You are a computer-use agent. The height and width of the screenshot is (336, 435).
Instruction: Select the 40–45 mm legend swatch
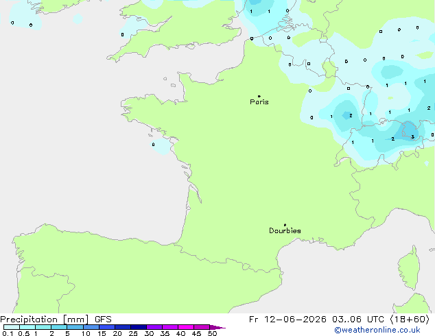pos(186,327)
